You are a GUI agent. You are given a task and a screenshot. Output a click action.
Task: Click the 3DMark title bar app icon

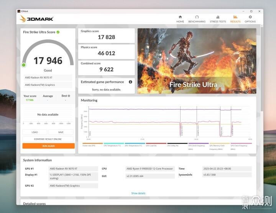[19, 11]
